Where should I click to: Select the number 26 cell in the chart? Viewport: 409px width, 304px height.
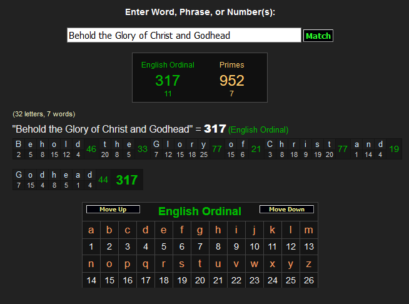[308, 280]
